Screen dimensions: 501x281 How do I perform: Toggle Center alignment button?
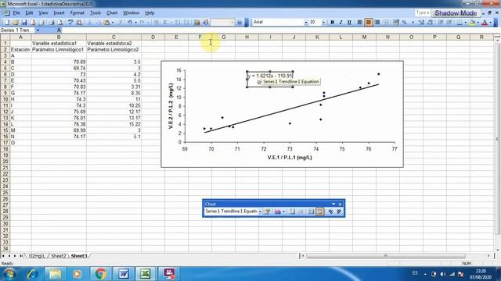pos(369,23)
